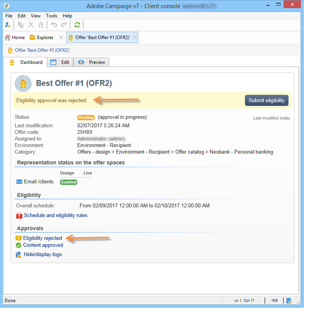
Task: Click the Paste clipboard toolbar icon
Action: [41, 25]
